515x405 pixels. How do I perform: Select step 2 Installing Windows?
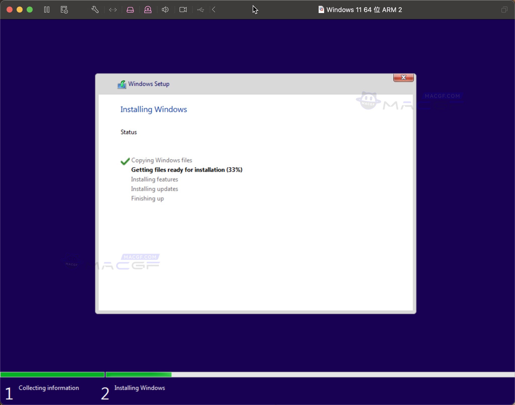pos(140,388)
